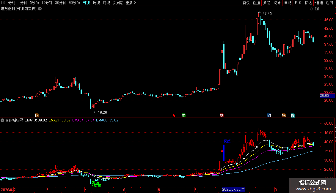Open indicator dropdown beside 股朋指标网
This screenshot has height=193, width=336.
click(2, 120)
